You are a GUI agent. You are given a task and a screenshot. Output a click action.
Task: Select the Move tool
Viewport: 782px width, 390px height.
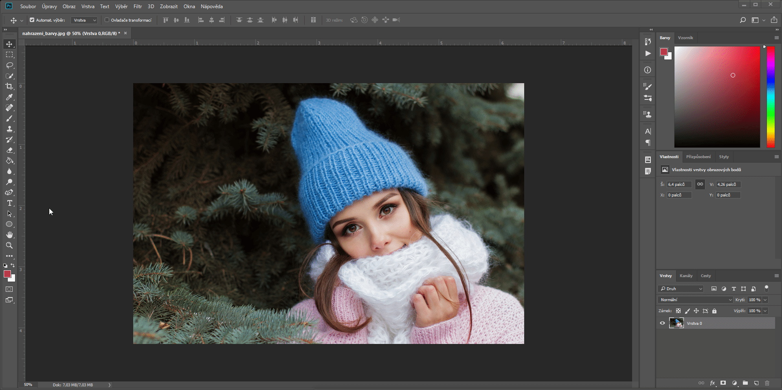coord(9,44)
